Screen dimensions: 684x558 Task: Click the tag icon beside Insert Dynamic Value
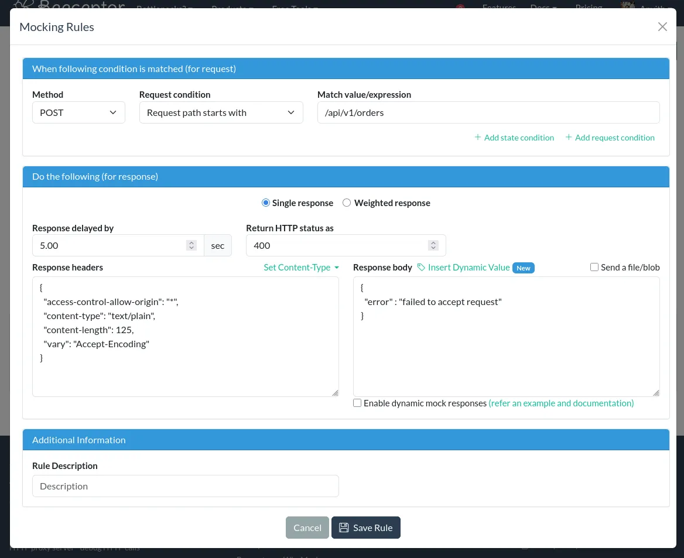pyautogui.click(x=421, y=267)
